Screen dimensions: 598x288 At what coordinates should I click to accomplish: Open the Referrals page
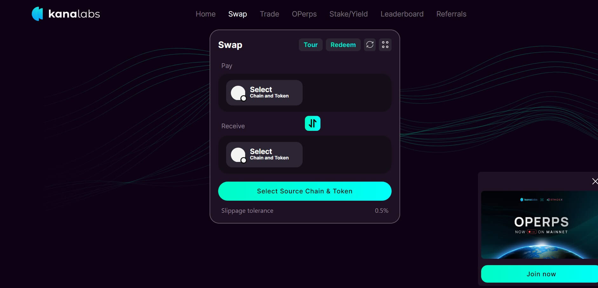451,14
